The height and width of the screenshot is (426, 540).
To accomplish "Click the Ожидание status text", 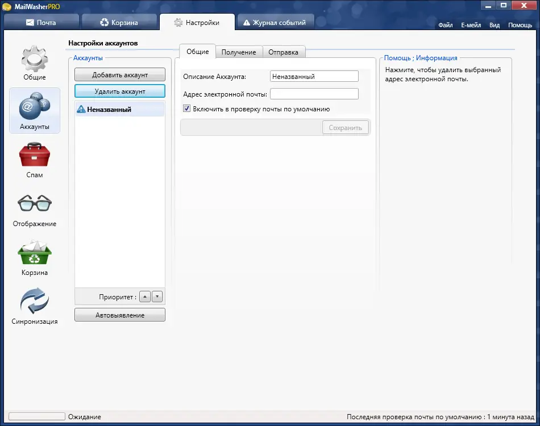I will coord(84,417).
